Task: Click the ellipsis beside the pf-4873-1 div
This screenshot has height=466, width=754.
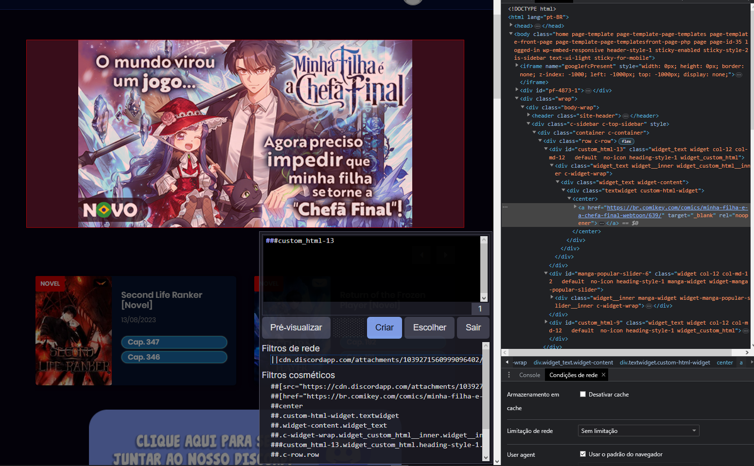Action: click(x=588, y=91)
